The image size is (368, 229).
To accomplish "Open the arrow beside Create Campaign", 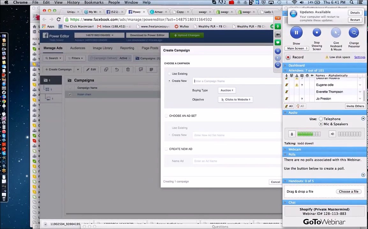I will [x=78, y=69].
